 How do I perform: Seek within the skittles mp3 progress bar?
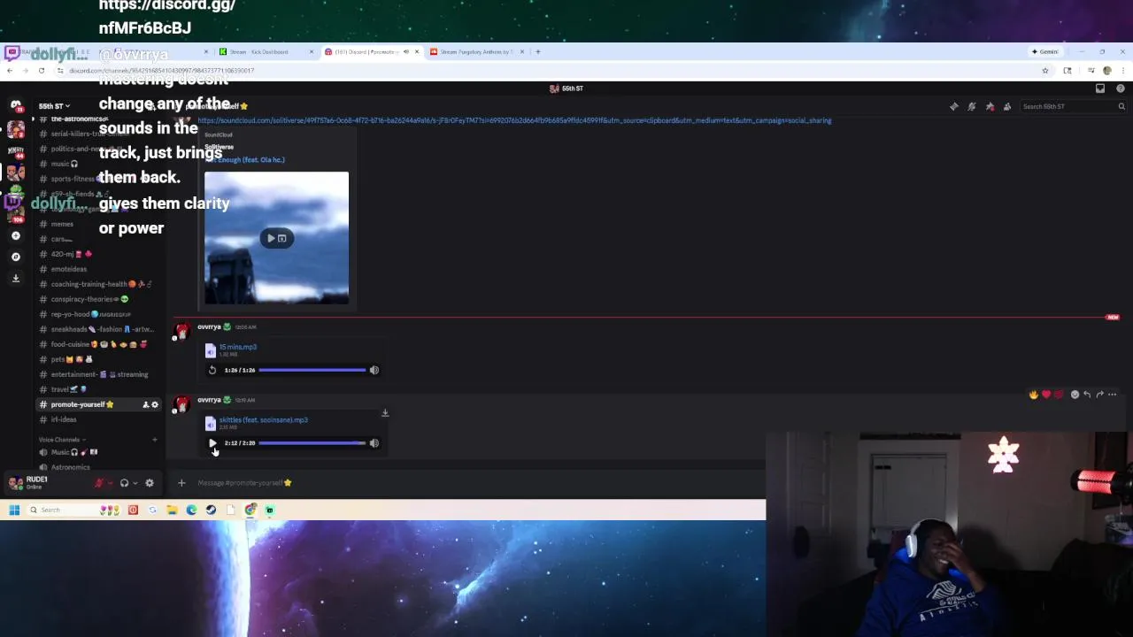(312, 443)
